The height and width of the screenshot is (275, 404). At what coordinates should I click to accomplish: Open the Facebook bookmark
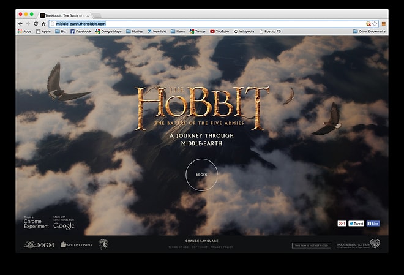81,31
